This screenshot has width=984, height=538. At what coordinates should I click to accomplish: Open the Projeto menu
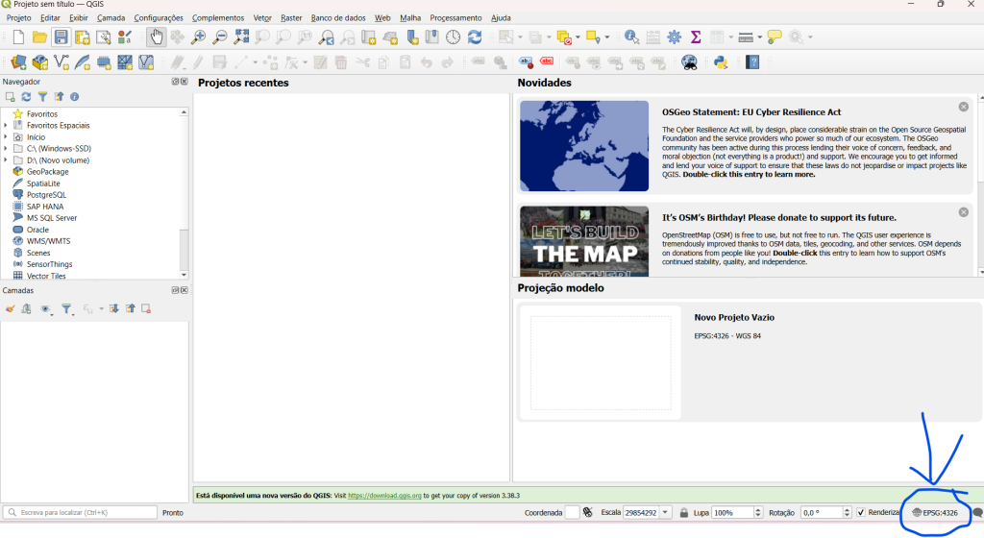(19, 17)
